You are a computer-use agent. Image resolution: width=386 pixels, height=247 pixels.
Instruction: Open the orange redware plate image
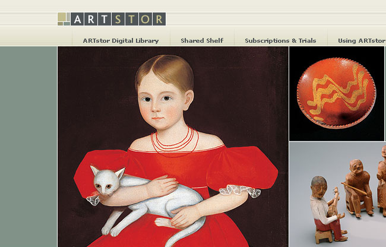point(337,93)
